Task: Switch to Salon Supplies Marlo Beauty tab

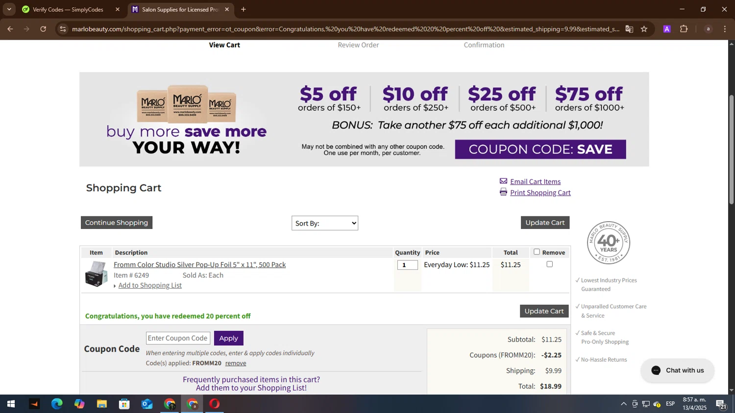Action: pos(180,9)
